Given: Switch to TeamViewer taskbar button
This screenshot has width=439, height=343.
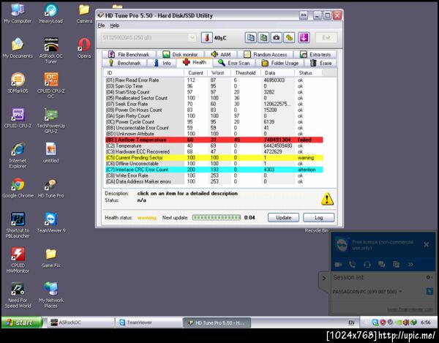Looking at the screenshot, I should [x=149, y=323].
